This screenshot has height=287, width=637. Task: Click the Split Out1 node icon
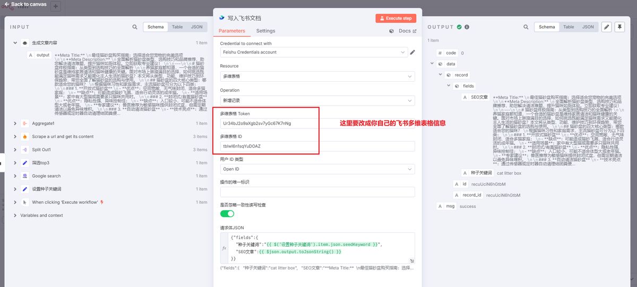[x=25, y=150]
